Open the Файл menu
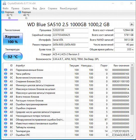Screen dimensions: 136x140 (x=5, y=8)
